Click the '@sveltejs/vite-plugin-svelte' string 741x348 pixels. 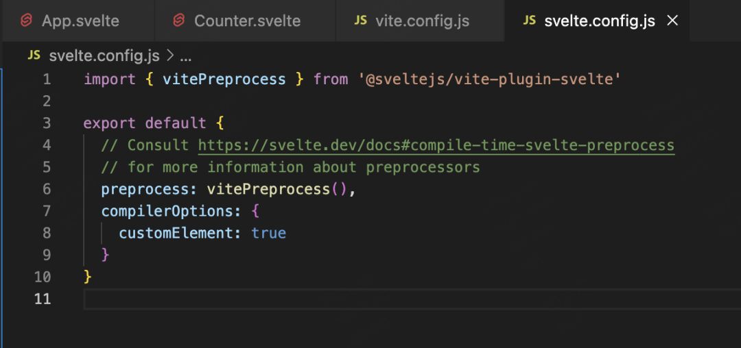(x=490, y=79)
